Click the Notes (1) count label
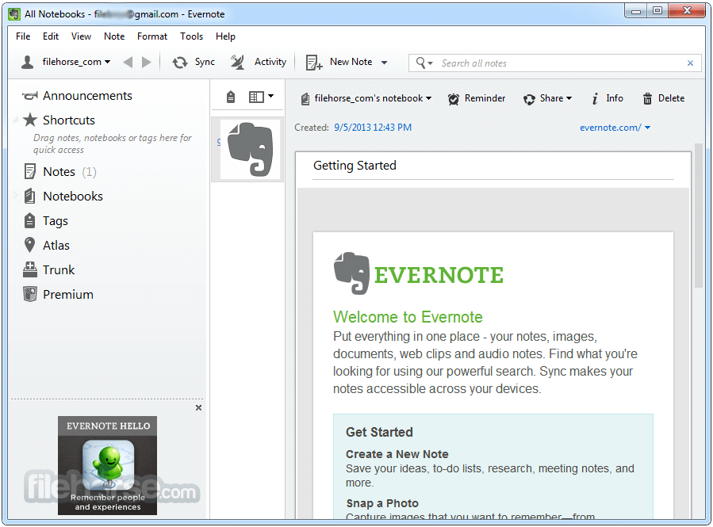Image resolution: width=713 pixels, height=527 pixels. (x=89, y=172)
